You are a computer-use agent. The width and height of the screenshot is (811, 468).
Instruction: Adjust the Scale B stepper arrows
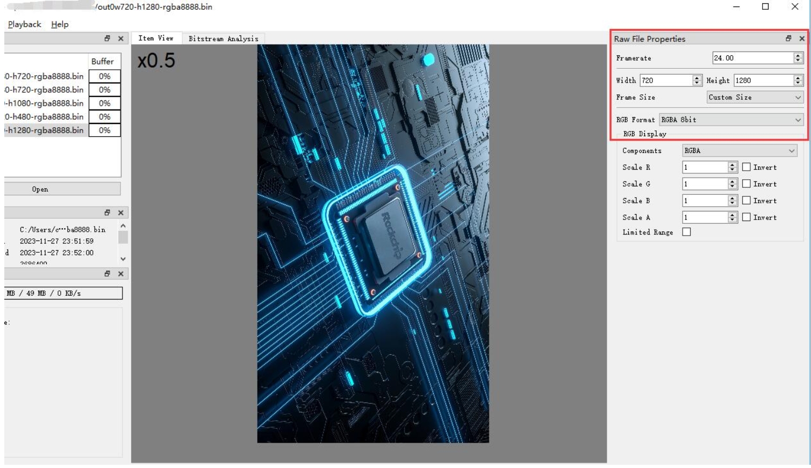732,201
